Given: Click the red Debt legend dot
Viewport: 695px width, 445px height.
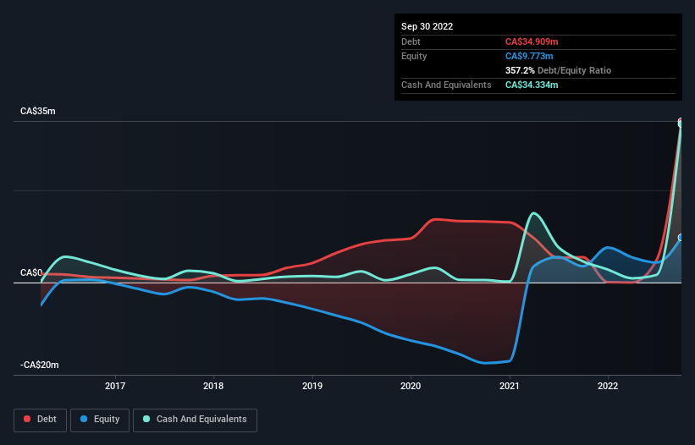Looking at the screenshot, I should pos(27,419).
